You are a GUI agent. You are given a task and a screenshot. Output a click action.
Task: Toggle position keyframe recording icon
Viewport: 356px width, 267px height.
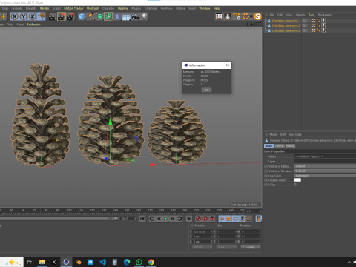[x=222, y=219]
